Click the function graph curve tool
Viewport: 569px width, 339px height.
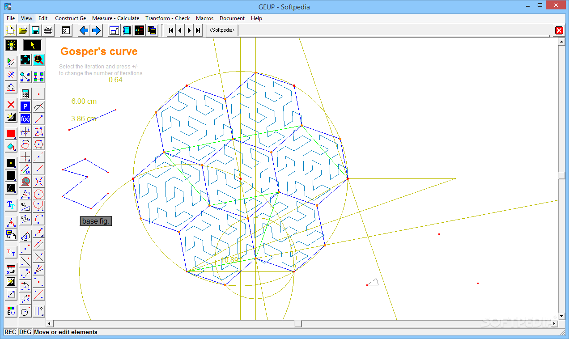click(x=25, y=131)
